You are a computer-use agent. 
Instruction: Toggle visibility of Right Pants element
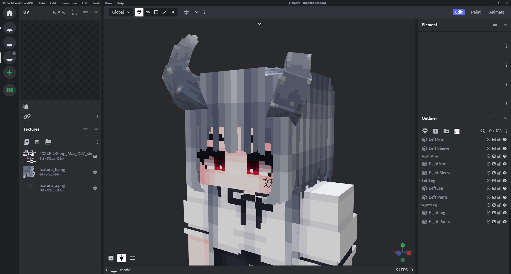tap(505, 222)
